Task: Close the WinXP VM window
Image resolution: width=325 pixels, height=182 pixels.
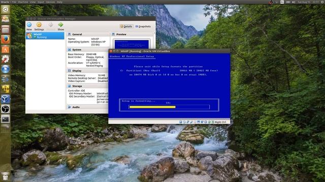Action: click(x=111, y=51)
